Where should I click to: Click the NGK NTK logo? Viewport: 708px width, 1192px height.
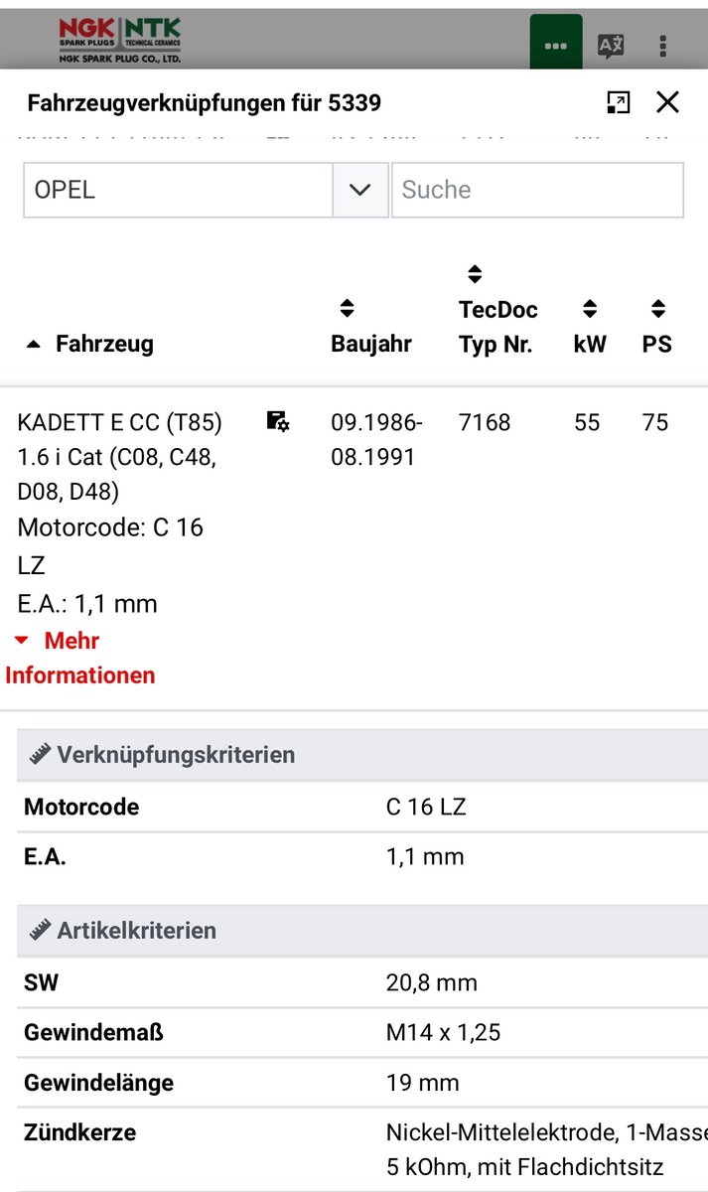119,41
